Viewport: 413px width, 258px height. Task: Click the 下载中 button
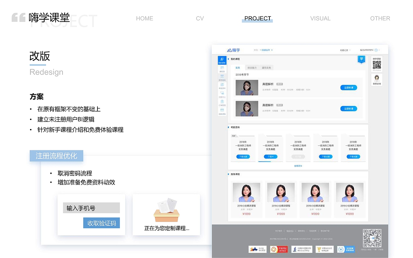[x=270, y=156]
